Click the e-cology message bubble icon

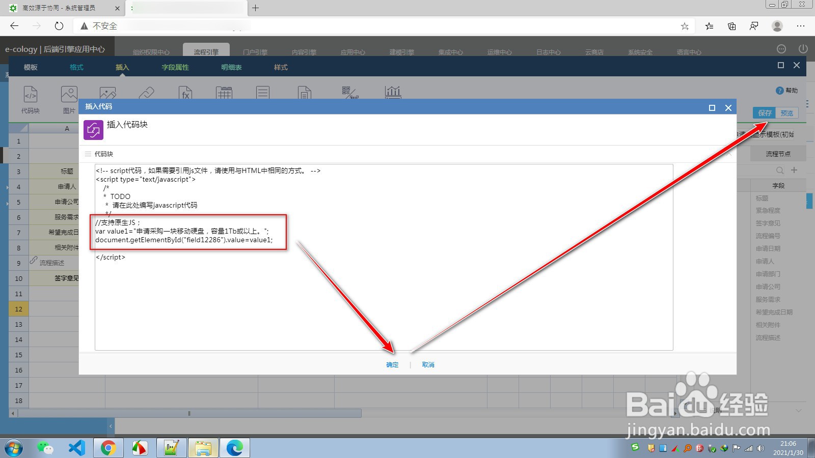pyautogui.click(x=781, y=49)
